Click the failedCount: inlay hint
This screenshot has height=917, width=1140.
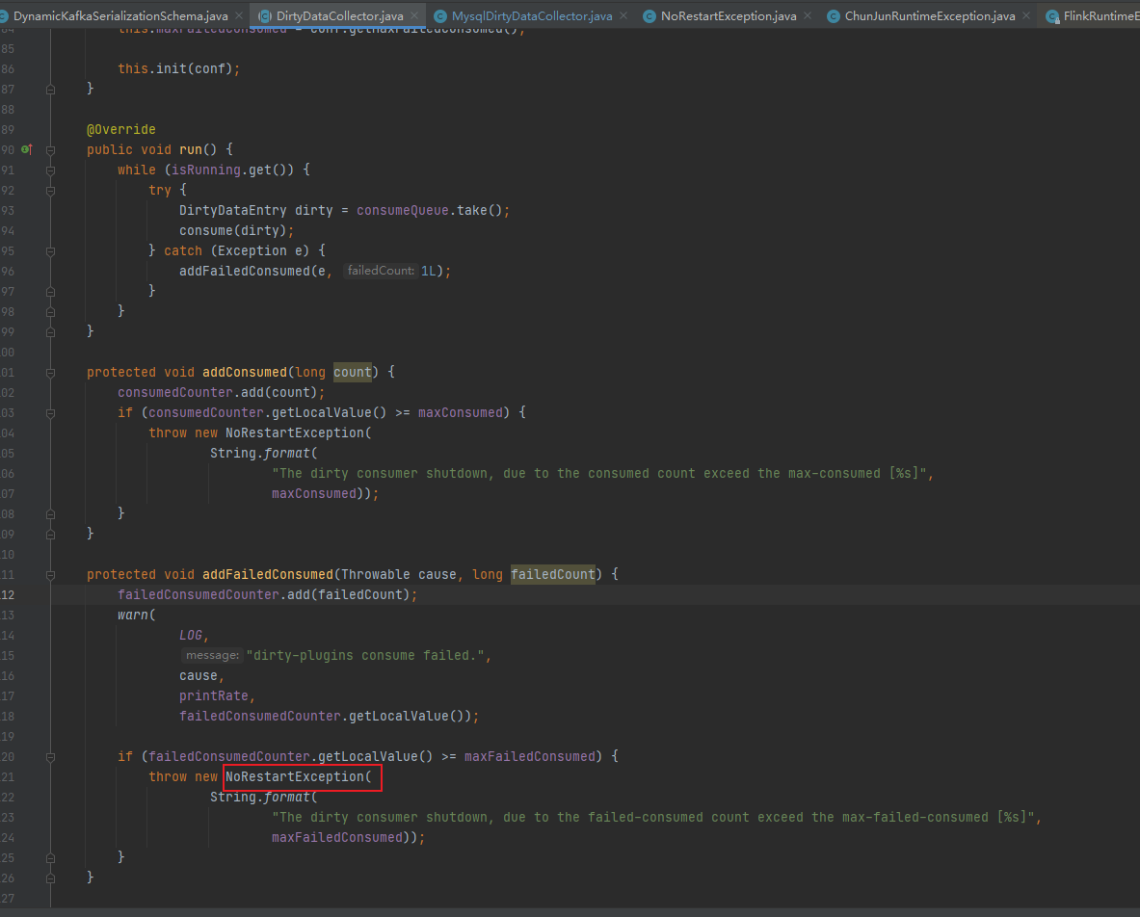tap(381, 271)
